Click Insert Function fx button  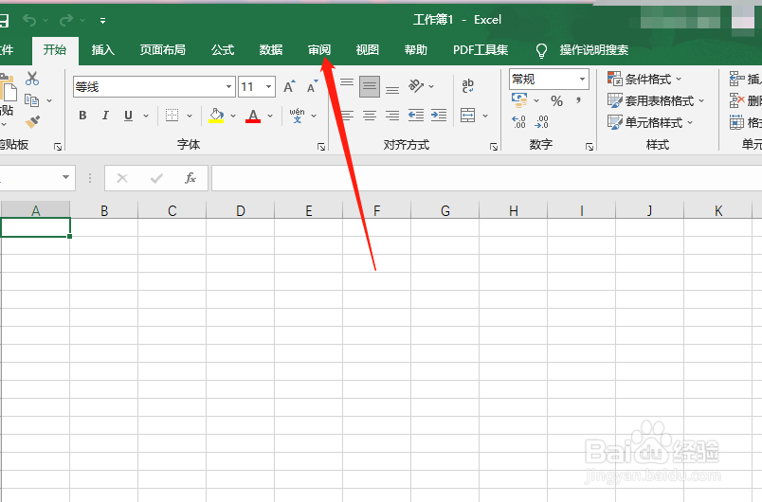[x=190, y=178]
